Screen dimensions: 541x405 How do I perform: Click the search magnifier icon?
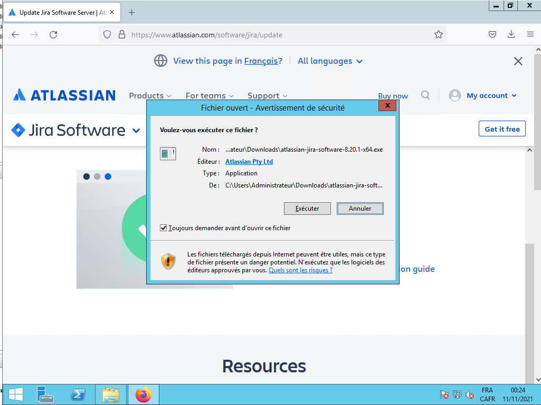425,95
